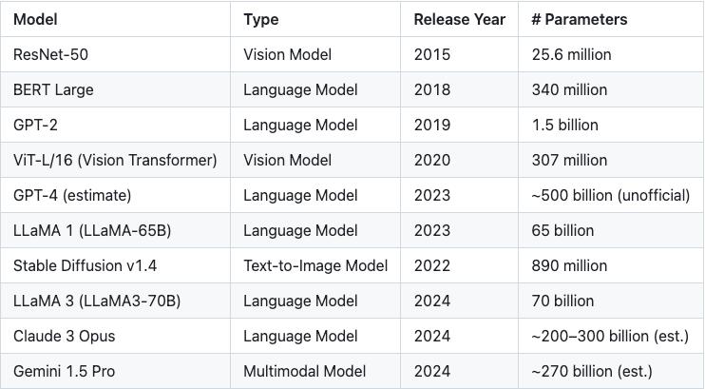The width and height of the screenshot is (705, 389).
Task: Click the # Parameters column header
Action: [x=580, y=19]
